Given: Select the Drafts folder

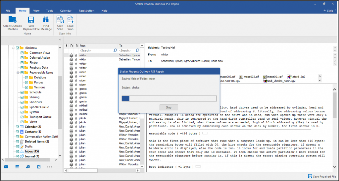Looking at the screenshot, I should coord(28,147).
